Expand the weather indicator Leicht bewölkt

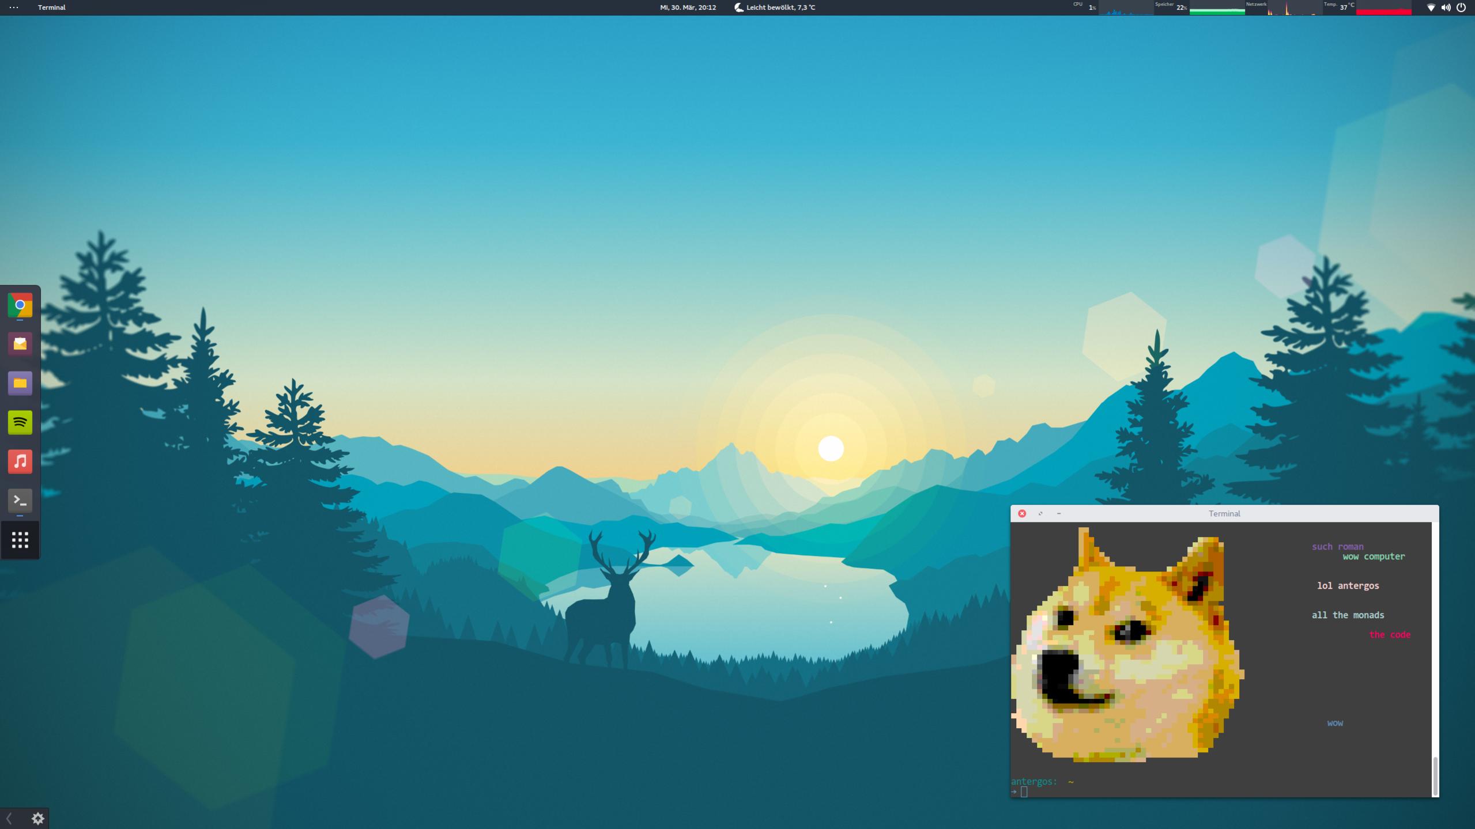click(774, 7)
